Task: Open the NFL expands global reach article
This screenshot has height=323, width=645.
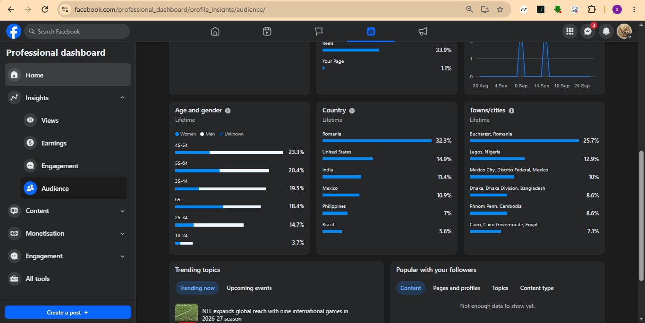Action: click(x=275, y=315)
